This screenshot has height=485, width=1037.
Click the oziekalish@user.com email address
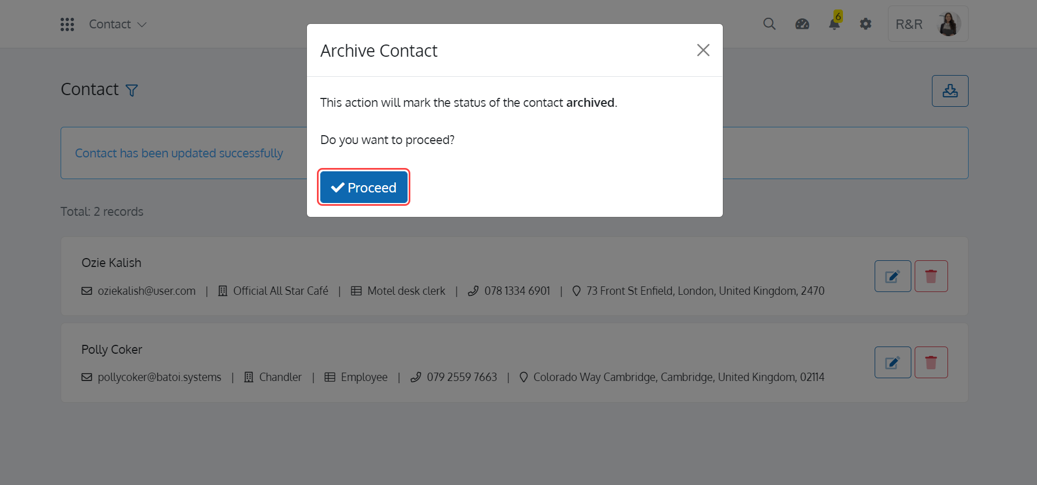pyautogui.click(x=147, y=291)
